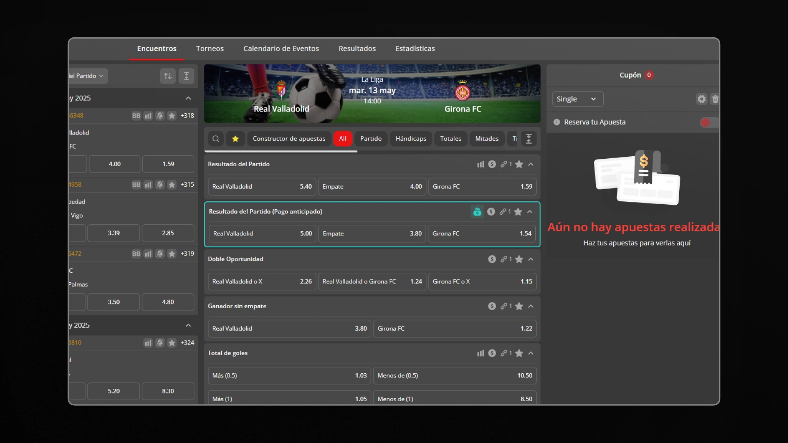This screenshot has height=443, width=788.
Task: Toggle notification bell for +324 match
Action: tap(160, 343)
